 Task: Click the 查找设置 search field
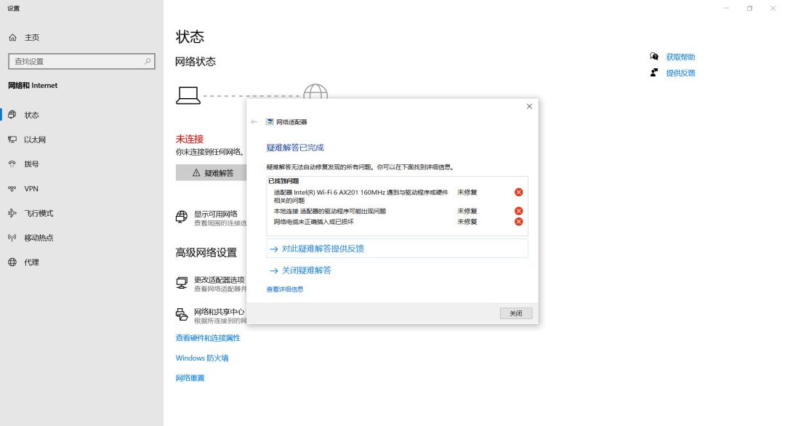(x=81, y=61)
